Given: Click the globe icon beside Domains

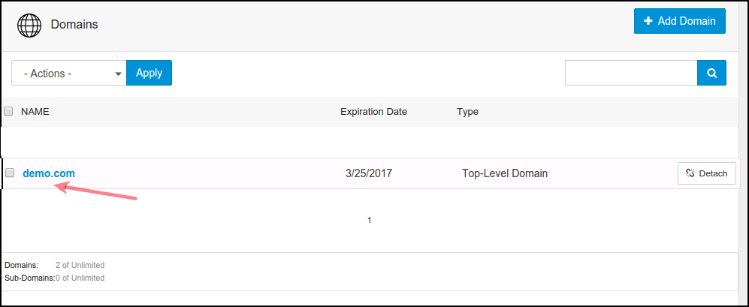Looking at the screenshot, I should [x=29, y=25].
